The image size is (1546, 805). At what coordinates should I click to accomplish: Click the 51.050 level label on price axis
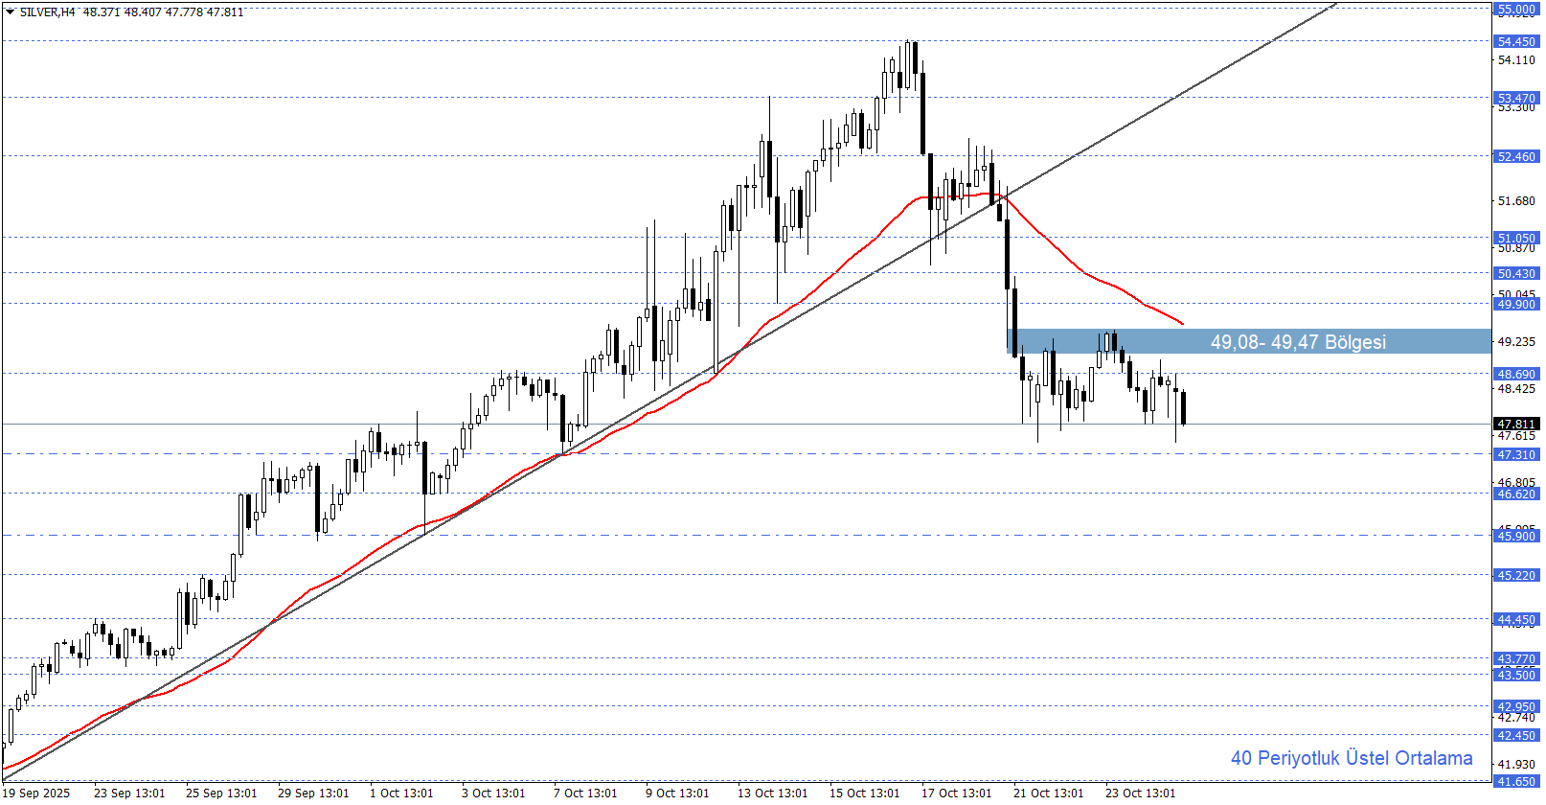(x=1516, y=238)
